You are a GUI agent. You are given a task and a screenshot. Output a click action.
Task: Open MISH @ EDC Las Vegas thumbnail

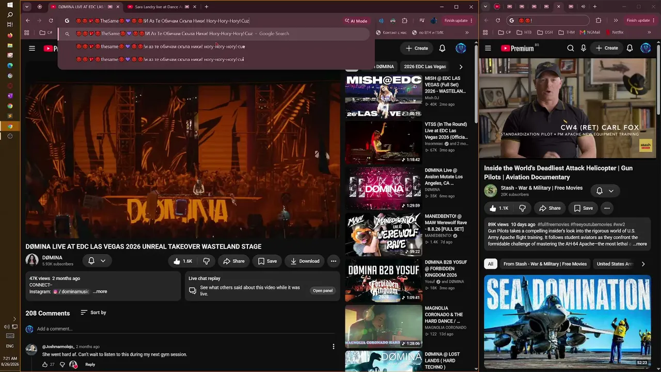384,97
